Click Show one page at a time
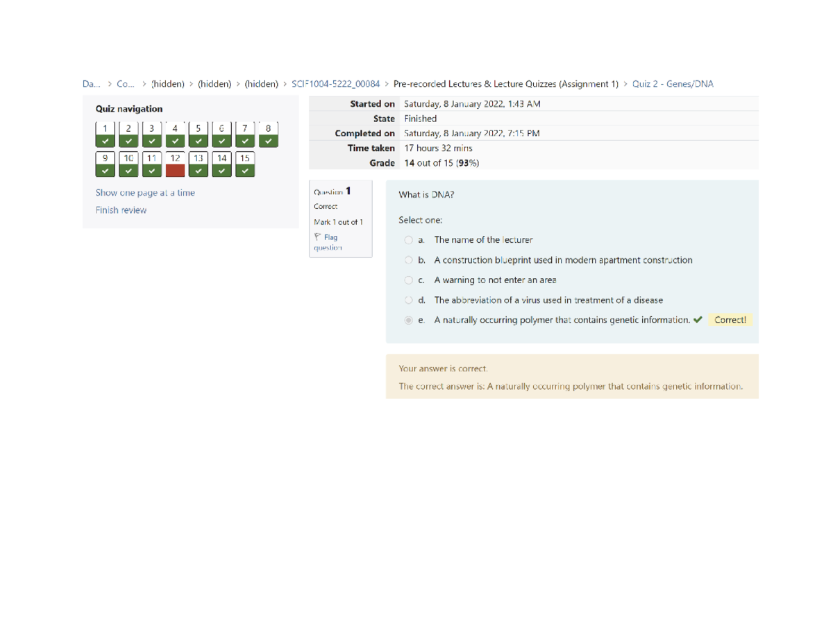Screen dimensions: 833x643 coord(145,193)
